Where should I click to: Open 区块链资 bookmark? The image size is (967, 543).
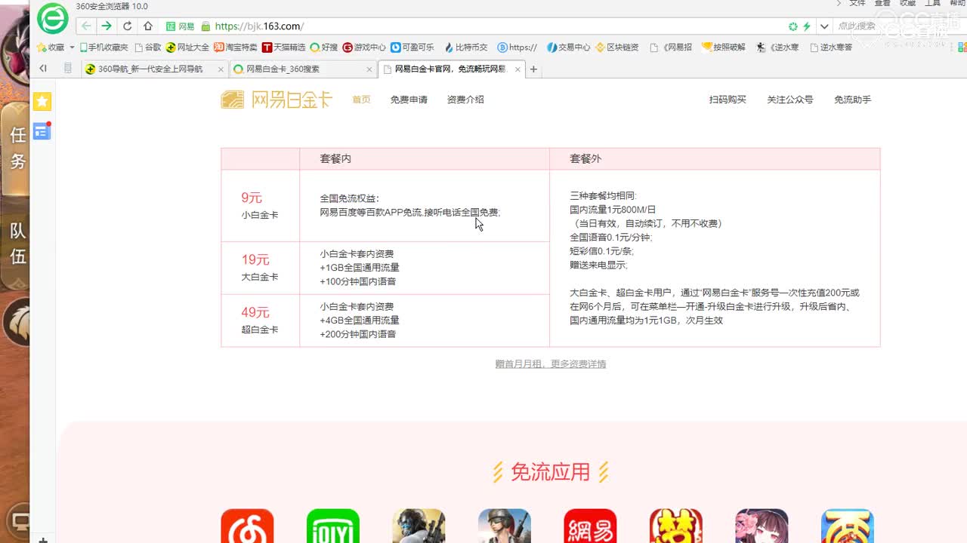[x=616, y=47]
